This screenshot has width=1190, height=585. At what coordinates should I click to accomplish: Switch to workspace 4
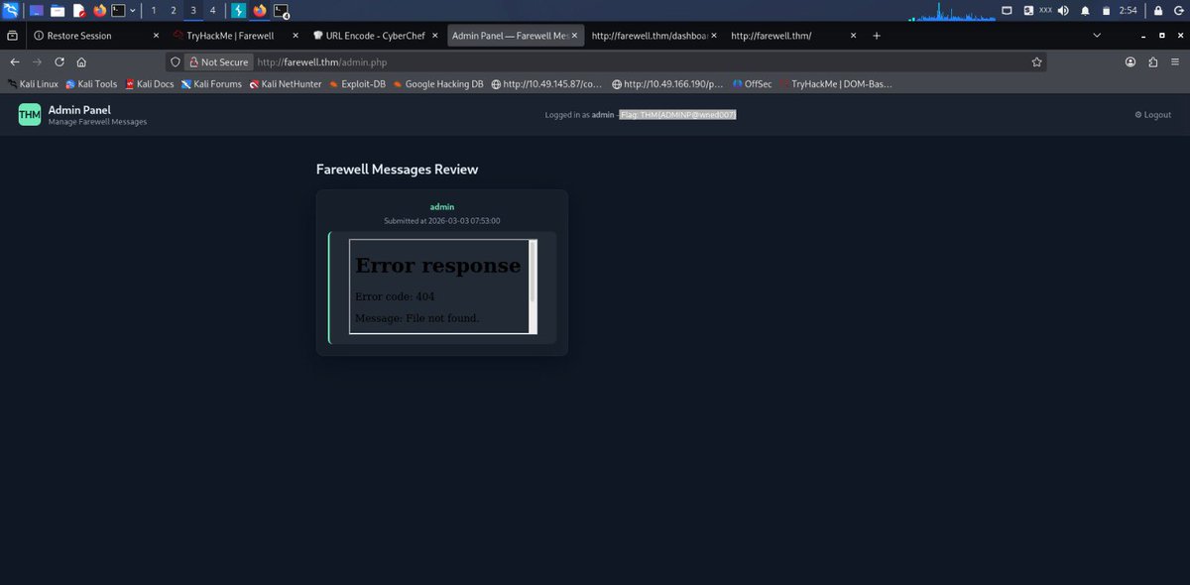click(x=212, y=11)
